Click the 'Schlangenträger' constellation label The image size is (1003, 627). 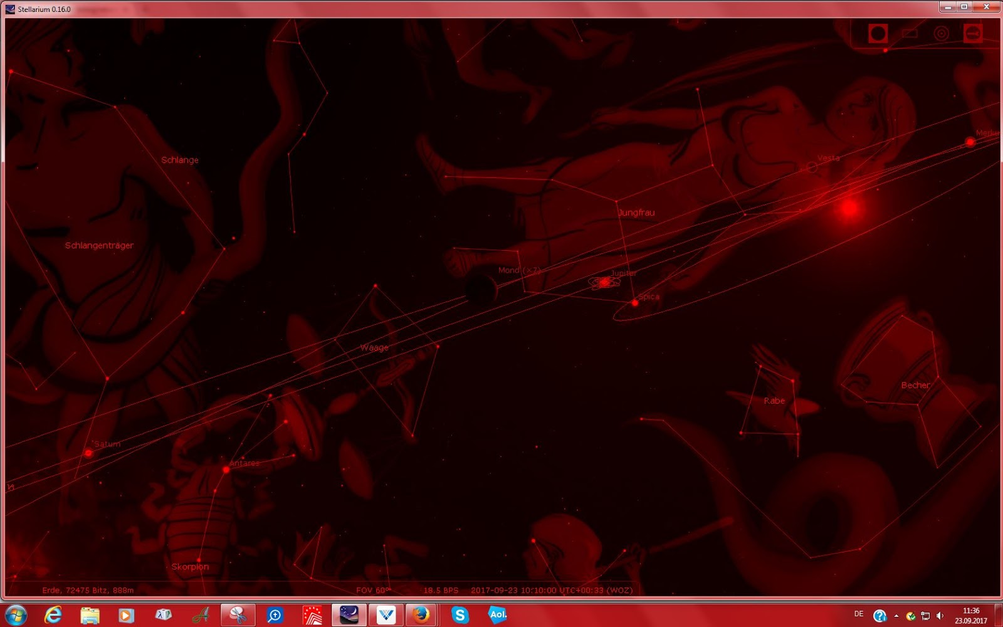click(99, 245)
